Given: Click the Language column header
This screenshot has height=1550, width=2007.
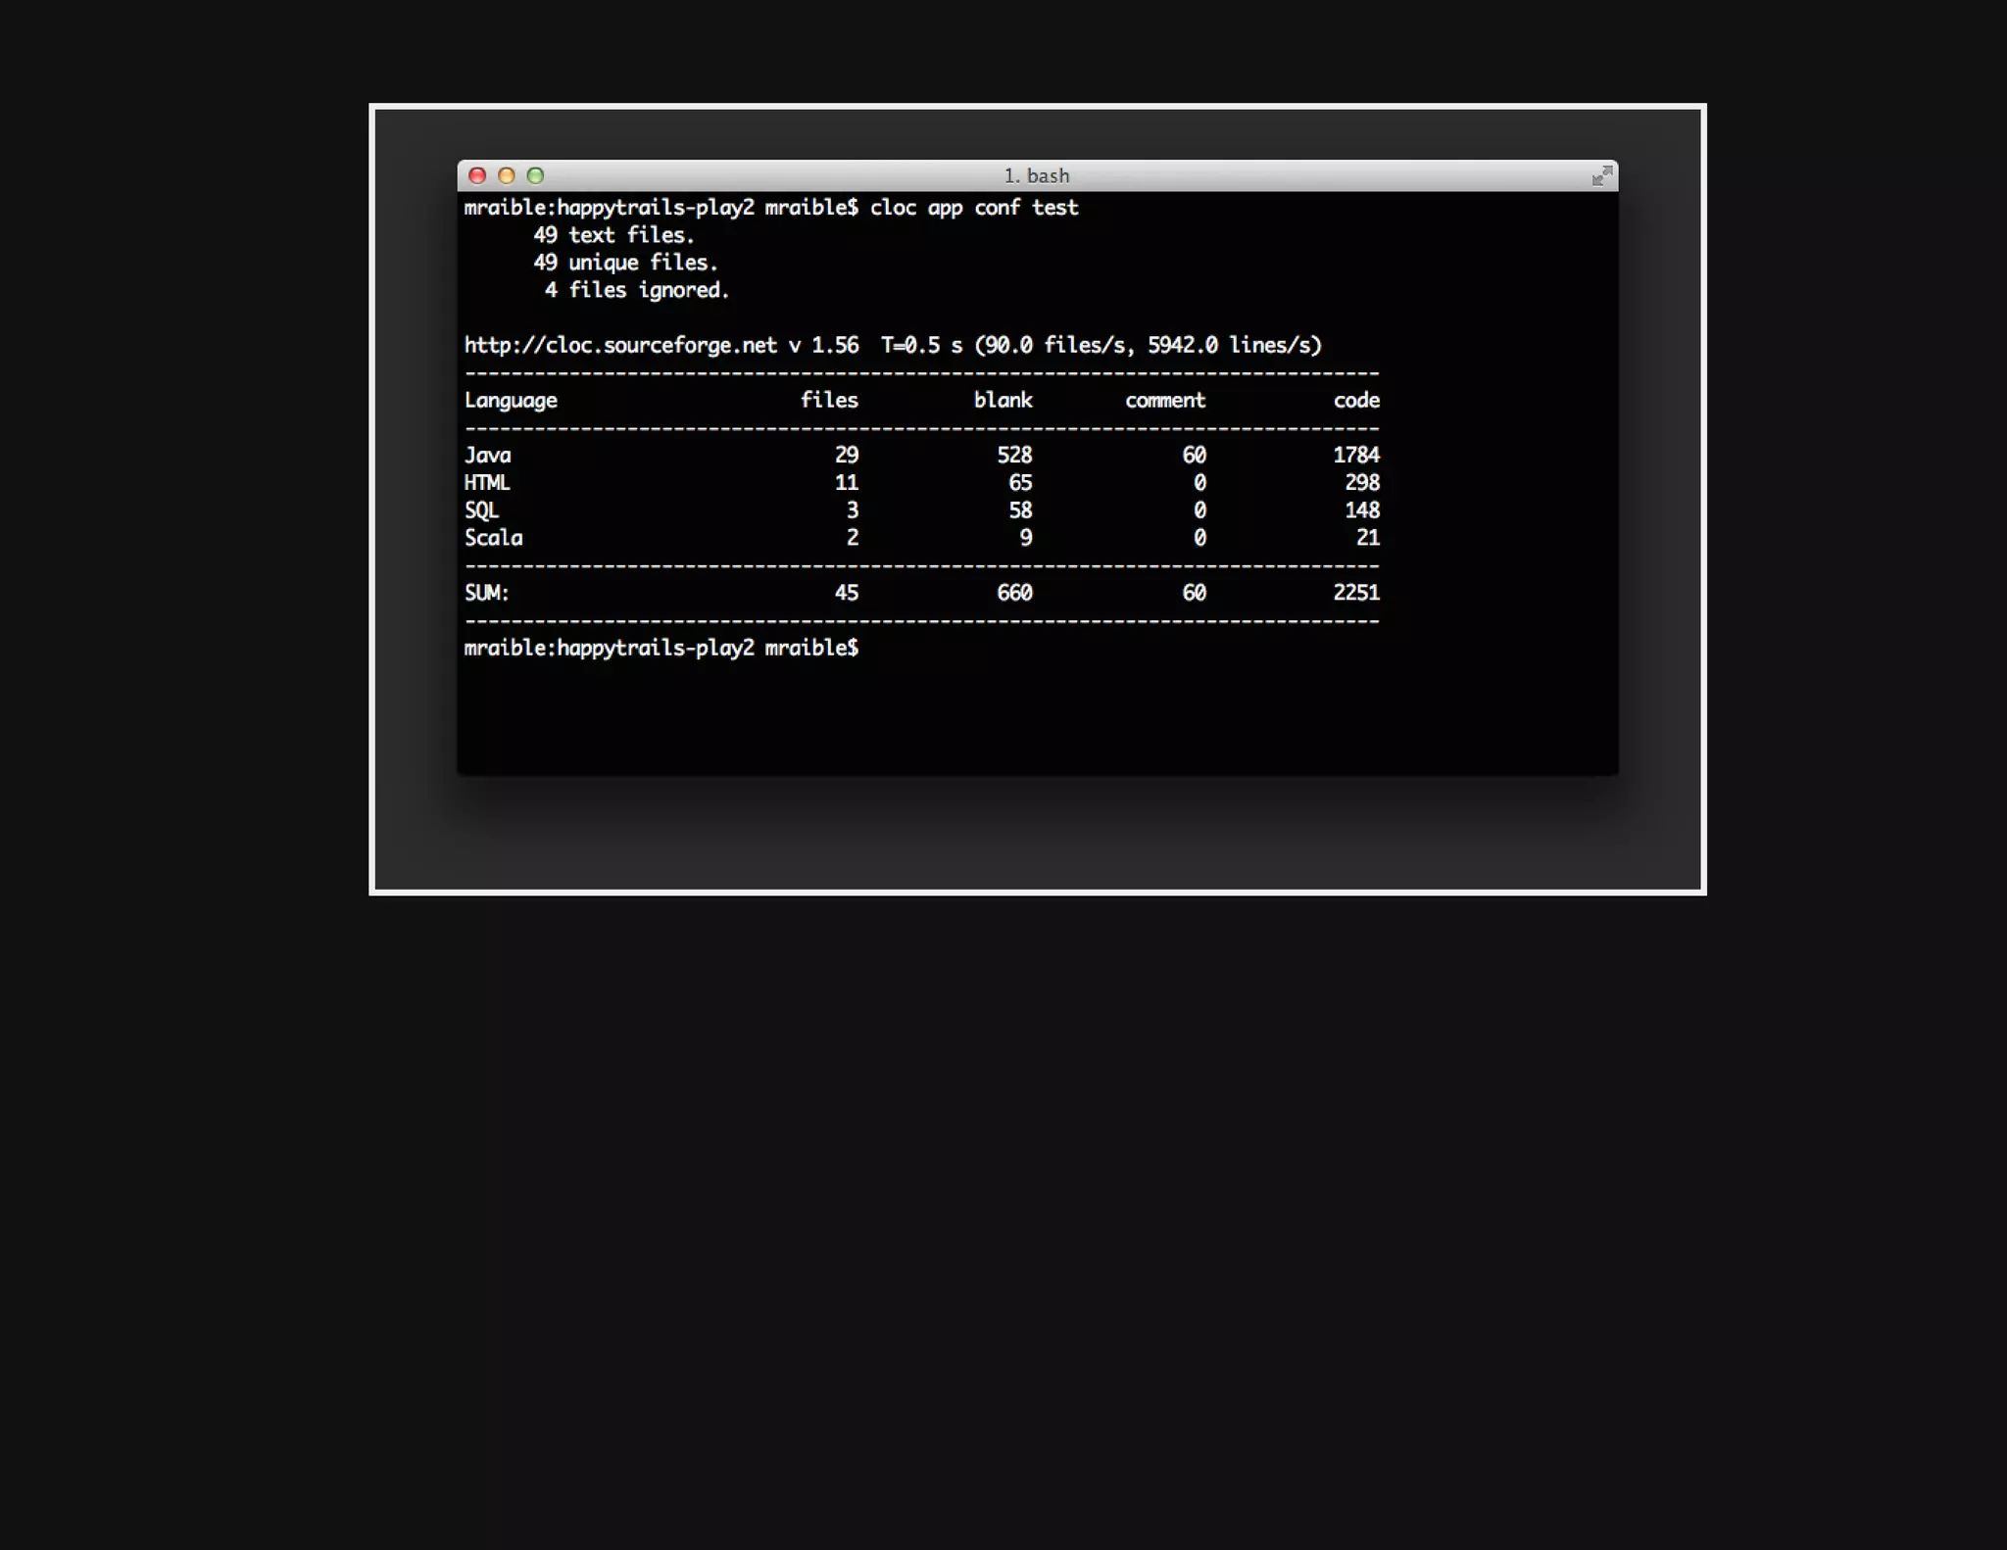Looking at the screenshot, I should coord(511,401).
